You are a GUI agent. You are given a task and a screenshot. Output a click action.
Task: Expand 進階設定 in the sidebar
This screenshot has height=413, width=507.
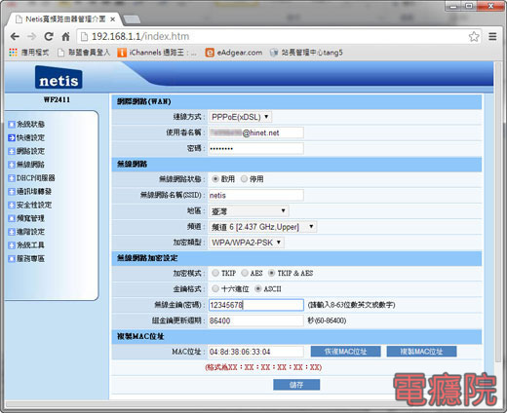(27, 232)
